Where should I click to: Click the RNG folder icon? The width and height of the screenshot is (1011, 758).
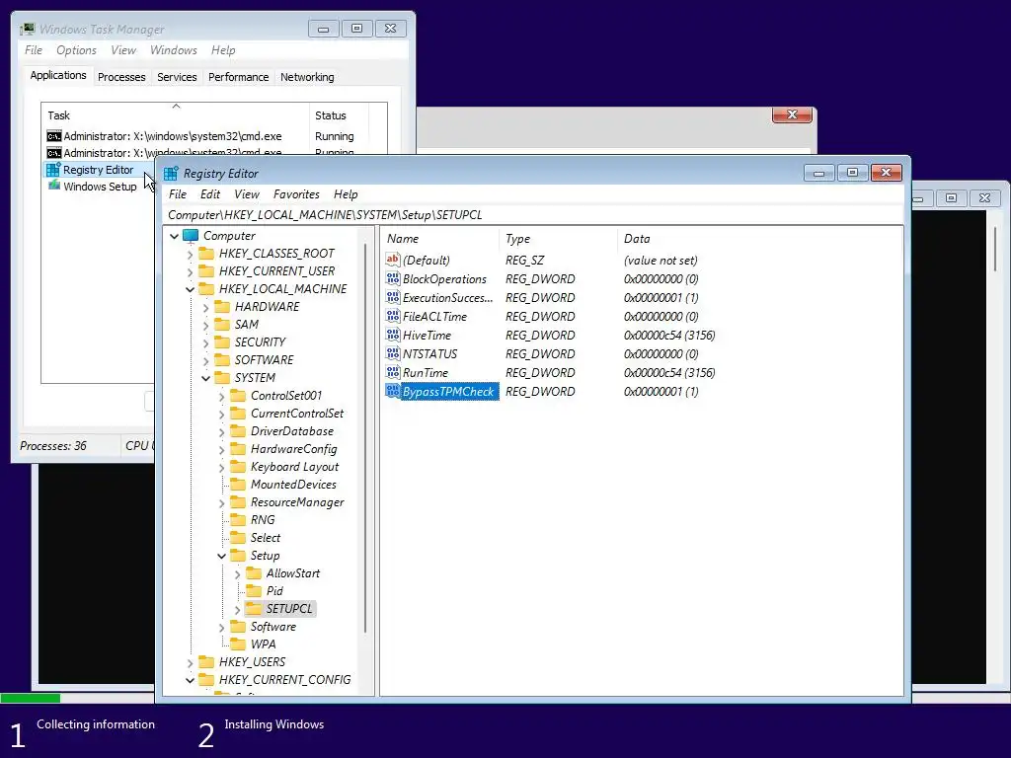pos(238,519)
